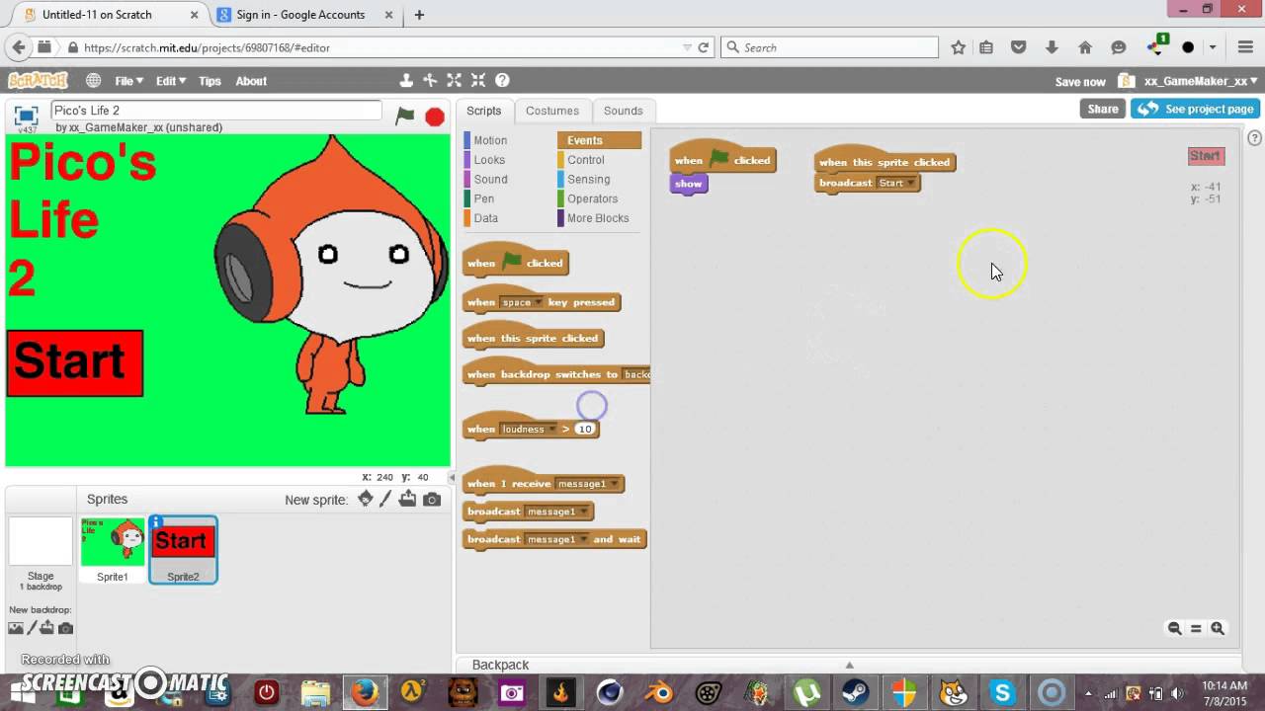Viewport: 1265px width, 711px height.
Task: Collapse the stage with the small arrow
Action: 453,477
